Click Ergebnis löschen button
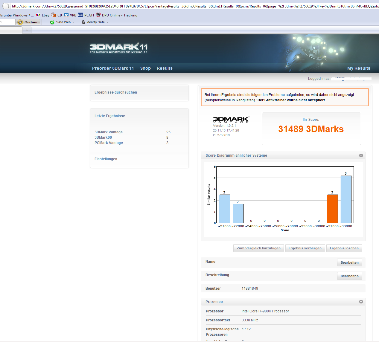379x342 pixels. [x=344, y=248]
